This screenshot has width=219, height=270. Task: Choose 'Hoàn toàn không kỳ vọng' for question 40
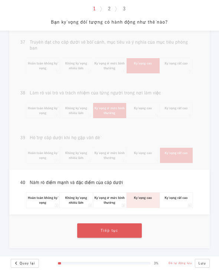click(x=43, y=200)
